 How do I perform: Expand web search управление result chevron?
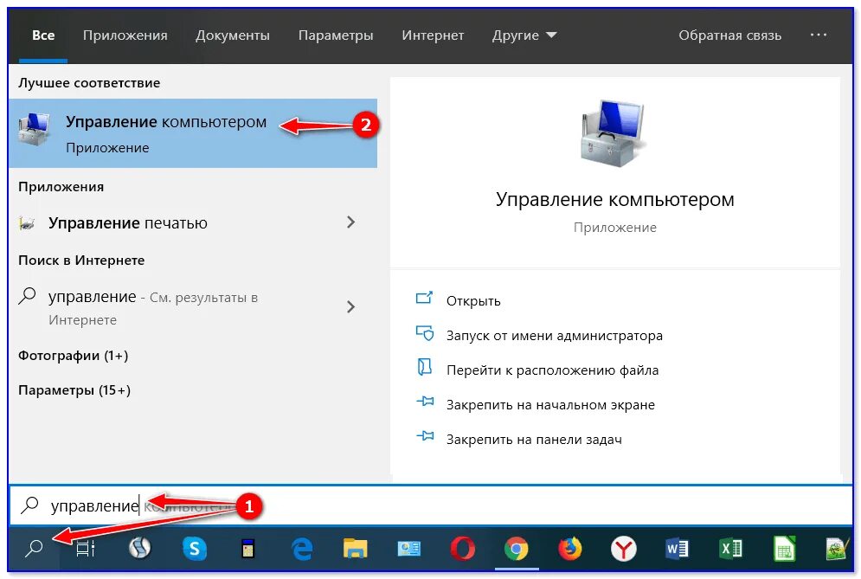pos(350,306)
